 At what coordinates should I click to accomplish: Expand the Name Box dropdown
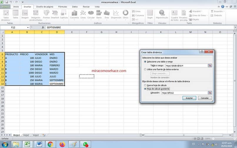click(x=28, y=28)
